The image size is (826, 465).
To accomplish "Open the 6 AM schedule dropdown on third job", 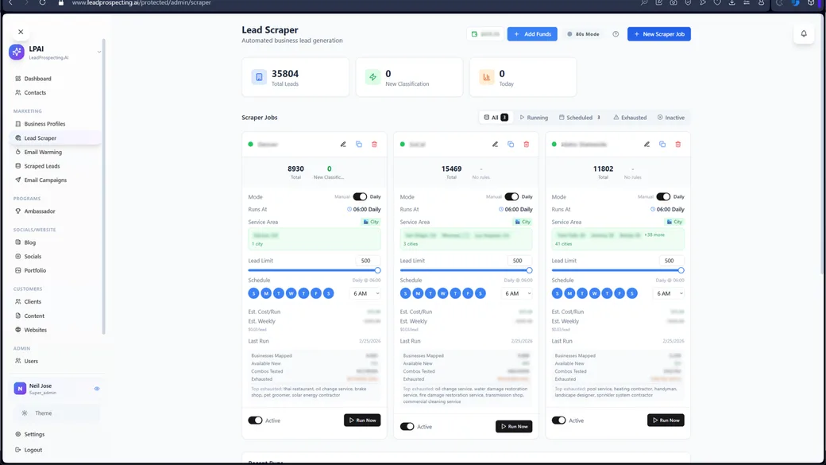I will [668, 293].
